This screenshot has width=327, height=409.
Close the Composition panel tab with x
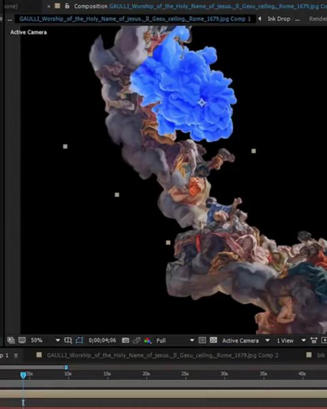(x=49, y=6)
